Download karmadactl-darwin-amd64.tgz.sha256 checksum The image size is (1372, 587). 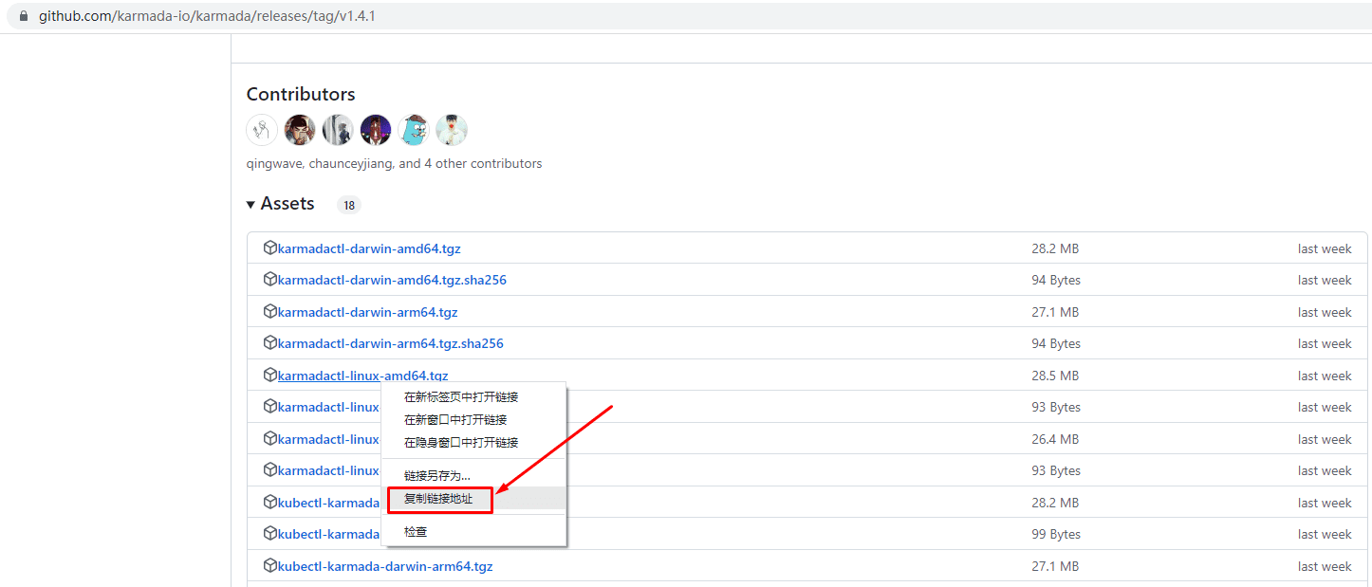click(392, 280)
